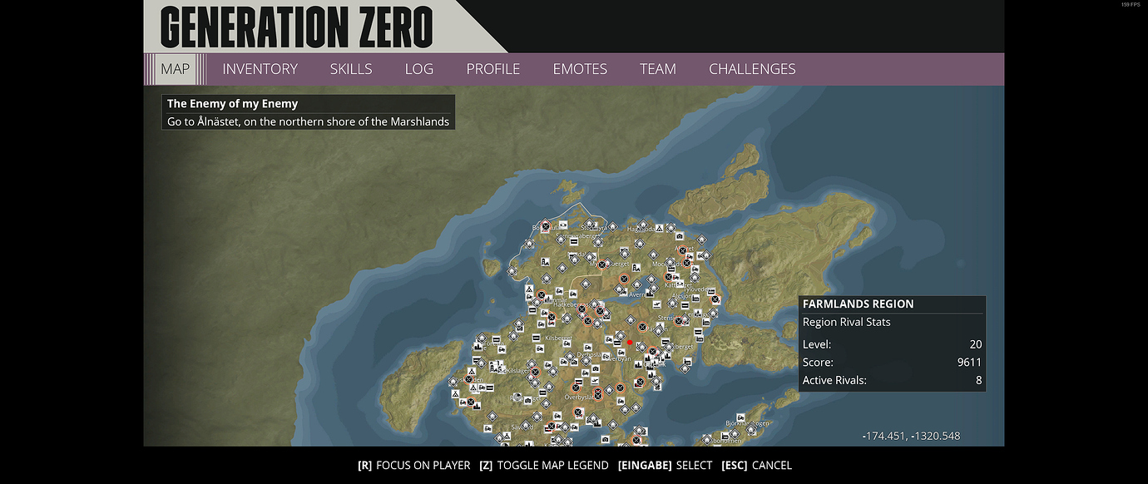The width and height of the screenshot is (1148, 484).
Task: Select the rival marker at Myrberget
Action: (602, 264)
